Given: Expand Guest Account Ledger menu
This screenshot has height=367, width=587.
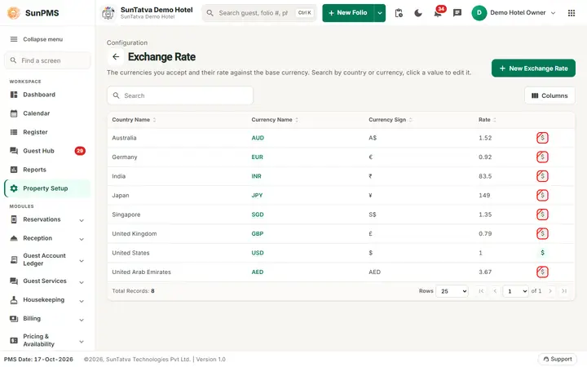Looking at the screenshot, I should pyautogui.click(x=47, y=259).
